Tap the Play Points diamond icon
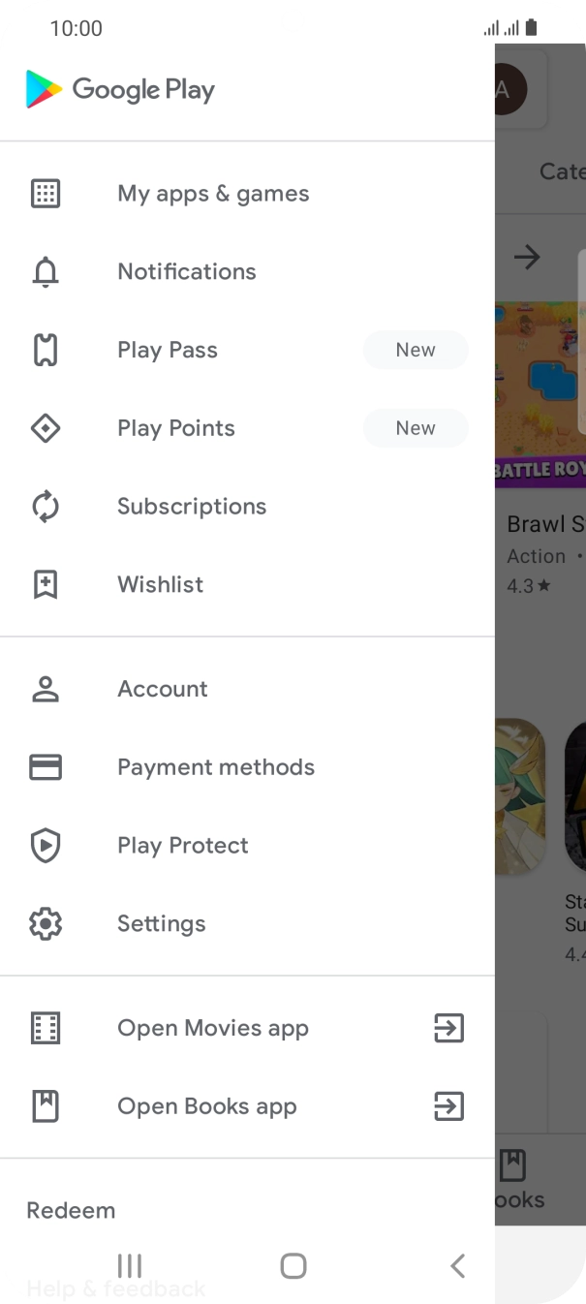This screenshot has width=586, height=1304. [x=46, y=428]
